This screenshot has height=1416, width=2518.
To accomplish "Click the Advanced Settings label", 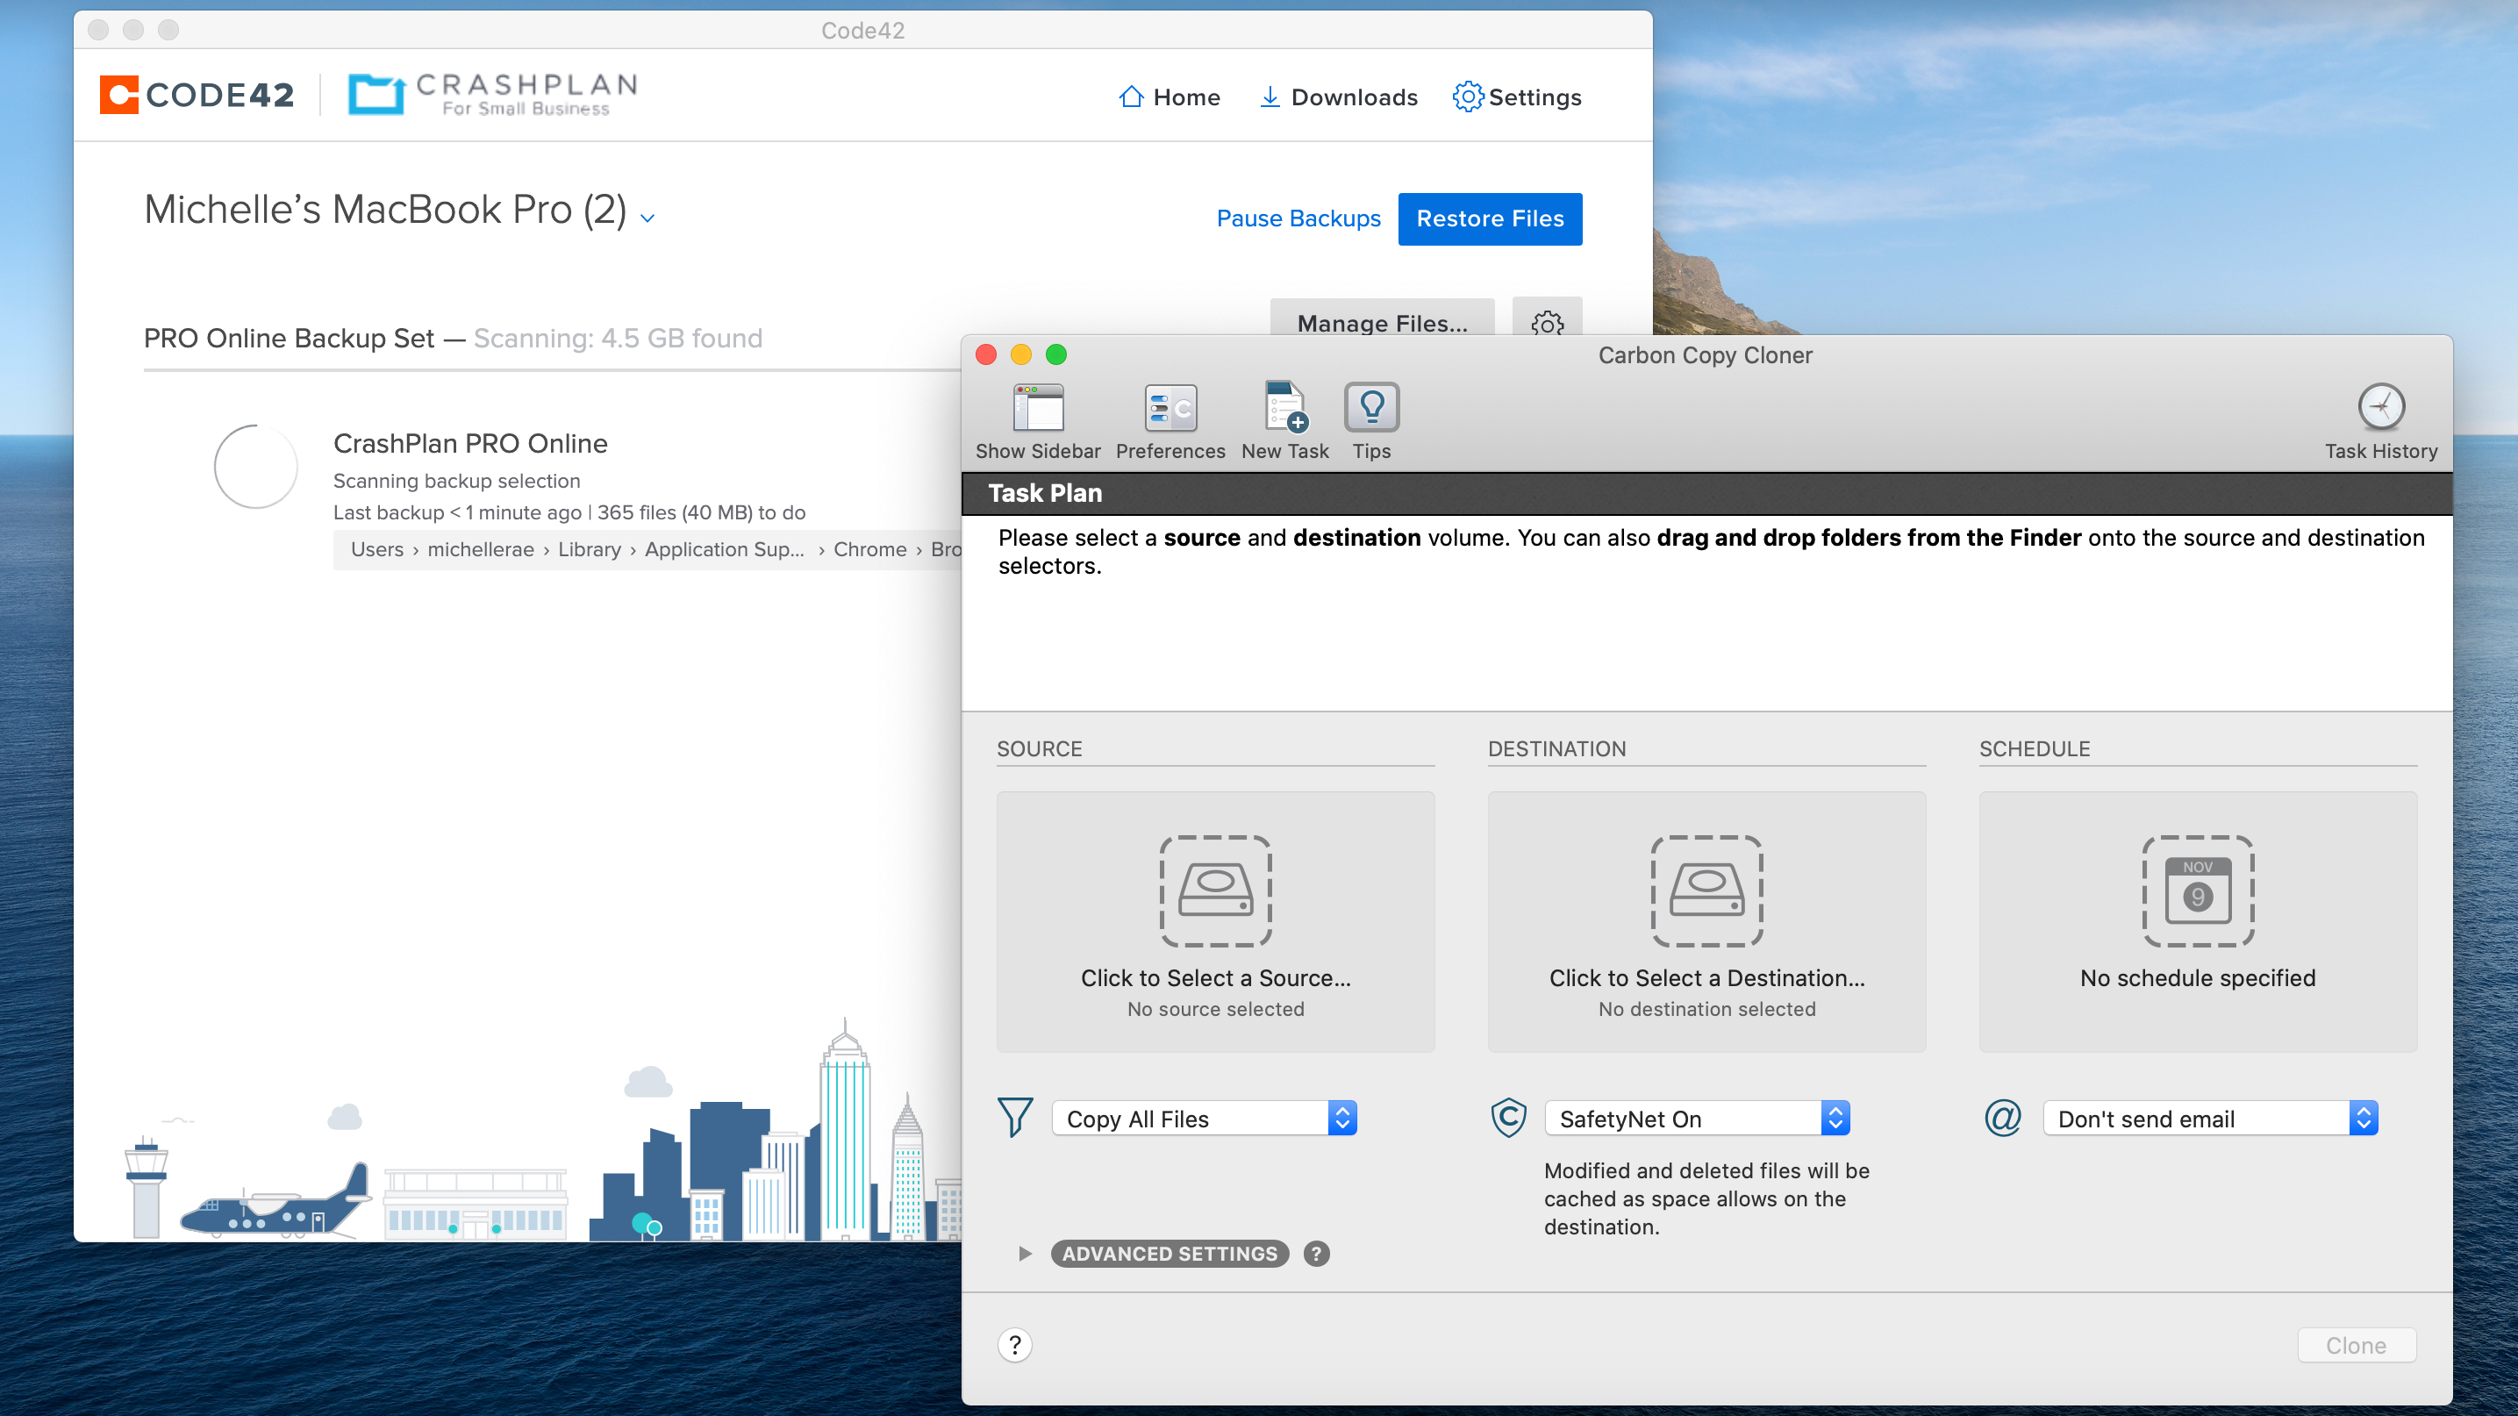I will tap(1169, 1254).
